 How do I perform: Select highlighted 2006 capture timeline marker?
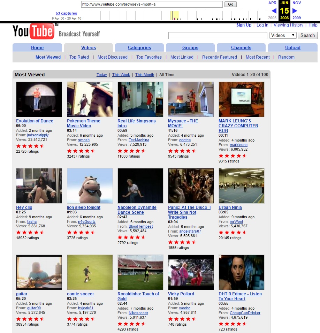tap(175, 16)
